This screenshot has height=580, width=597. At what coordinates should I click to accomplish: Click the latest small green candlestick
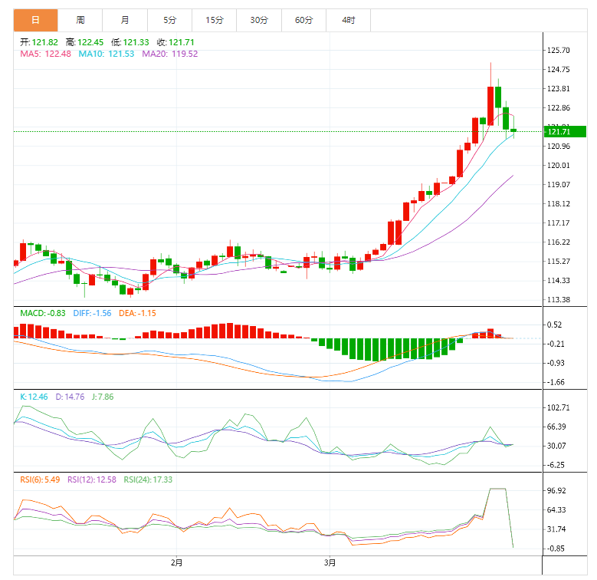point(513,130)
